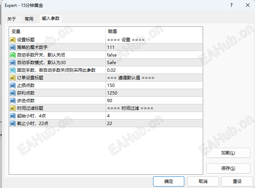Click the 确定 button
The image size is (255, 188).
[169, 181]
